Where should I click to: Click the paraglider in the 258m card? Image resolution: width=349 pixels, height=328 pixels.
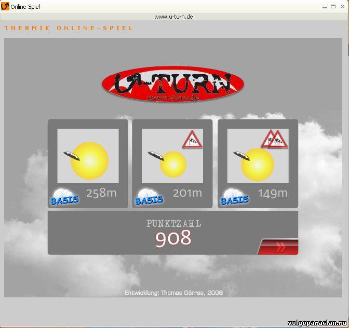pos(72,156)
